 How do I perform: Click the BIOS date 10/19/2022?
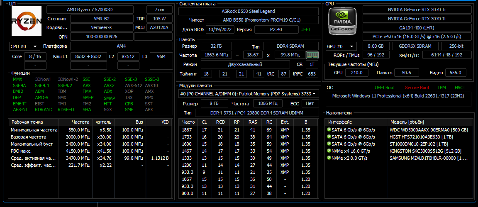click(220, 29)
